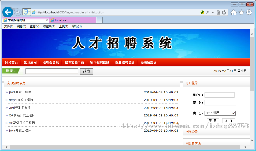
Task: Click the search text input field
Action: (x=52, y=71)
